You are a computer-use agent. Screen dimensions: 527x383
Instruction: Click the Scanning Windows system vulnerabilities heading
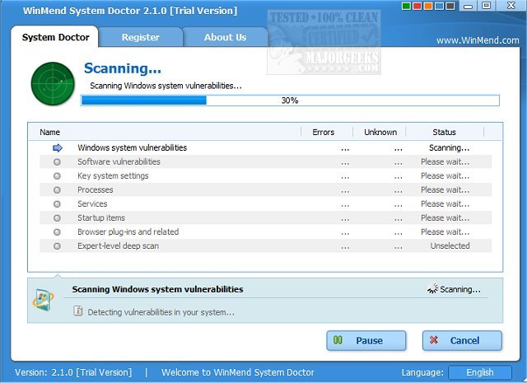click(x=157, y=289)
